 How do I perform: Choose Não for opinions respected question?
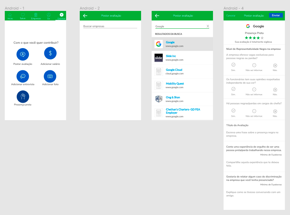(275, 90)
